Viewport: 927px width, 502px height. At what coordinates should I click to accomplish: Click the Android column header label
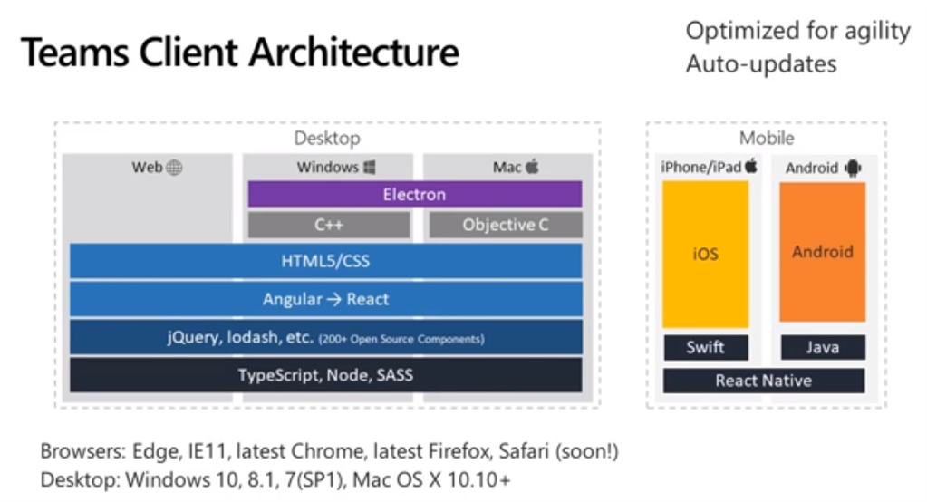[812, 169]
